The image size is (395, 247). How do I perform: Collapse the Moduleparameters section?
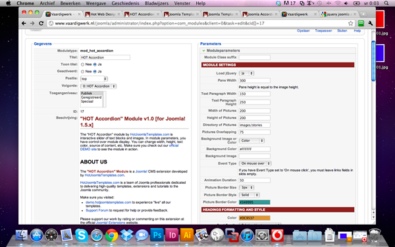point(204,51)
